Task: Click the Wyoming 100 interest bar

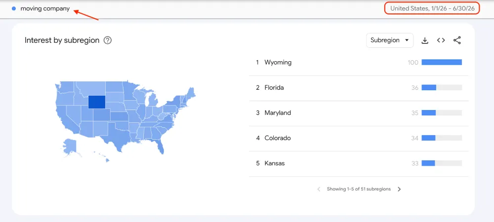Action: (442, 62)
